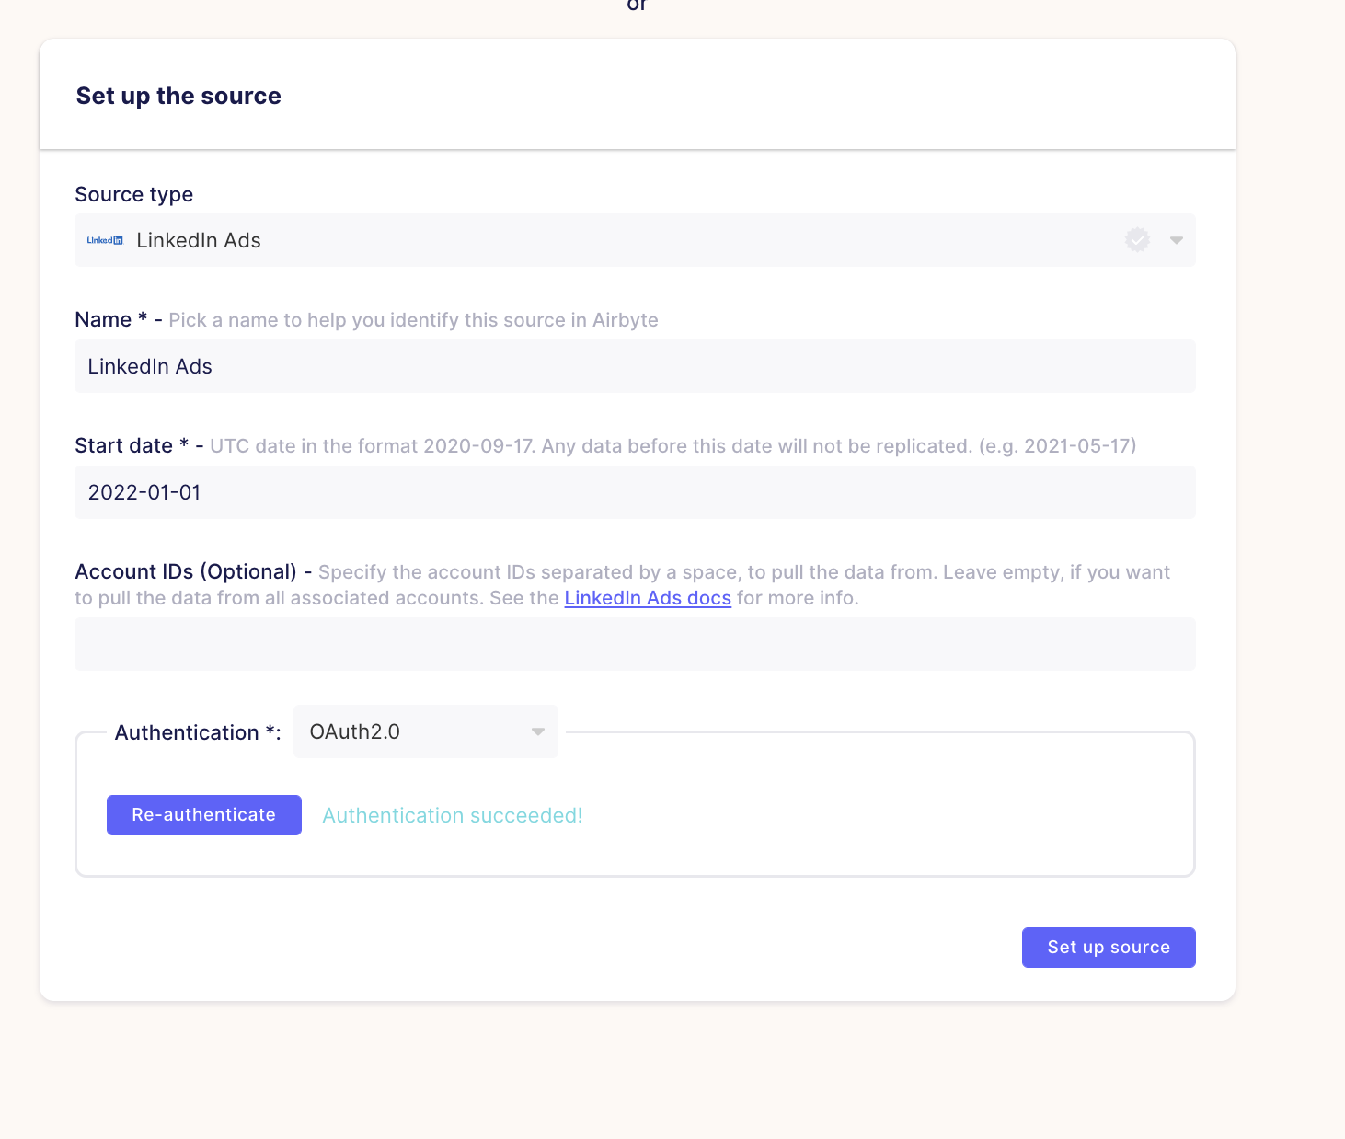Click the Source type label
This screenshot has height=1139, width=1345.
133,194
